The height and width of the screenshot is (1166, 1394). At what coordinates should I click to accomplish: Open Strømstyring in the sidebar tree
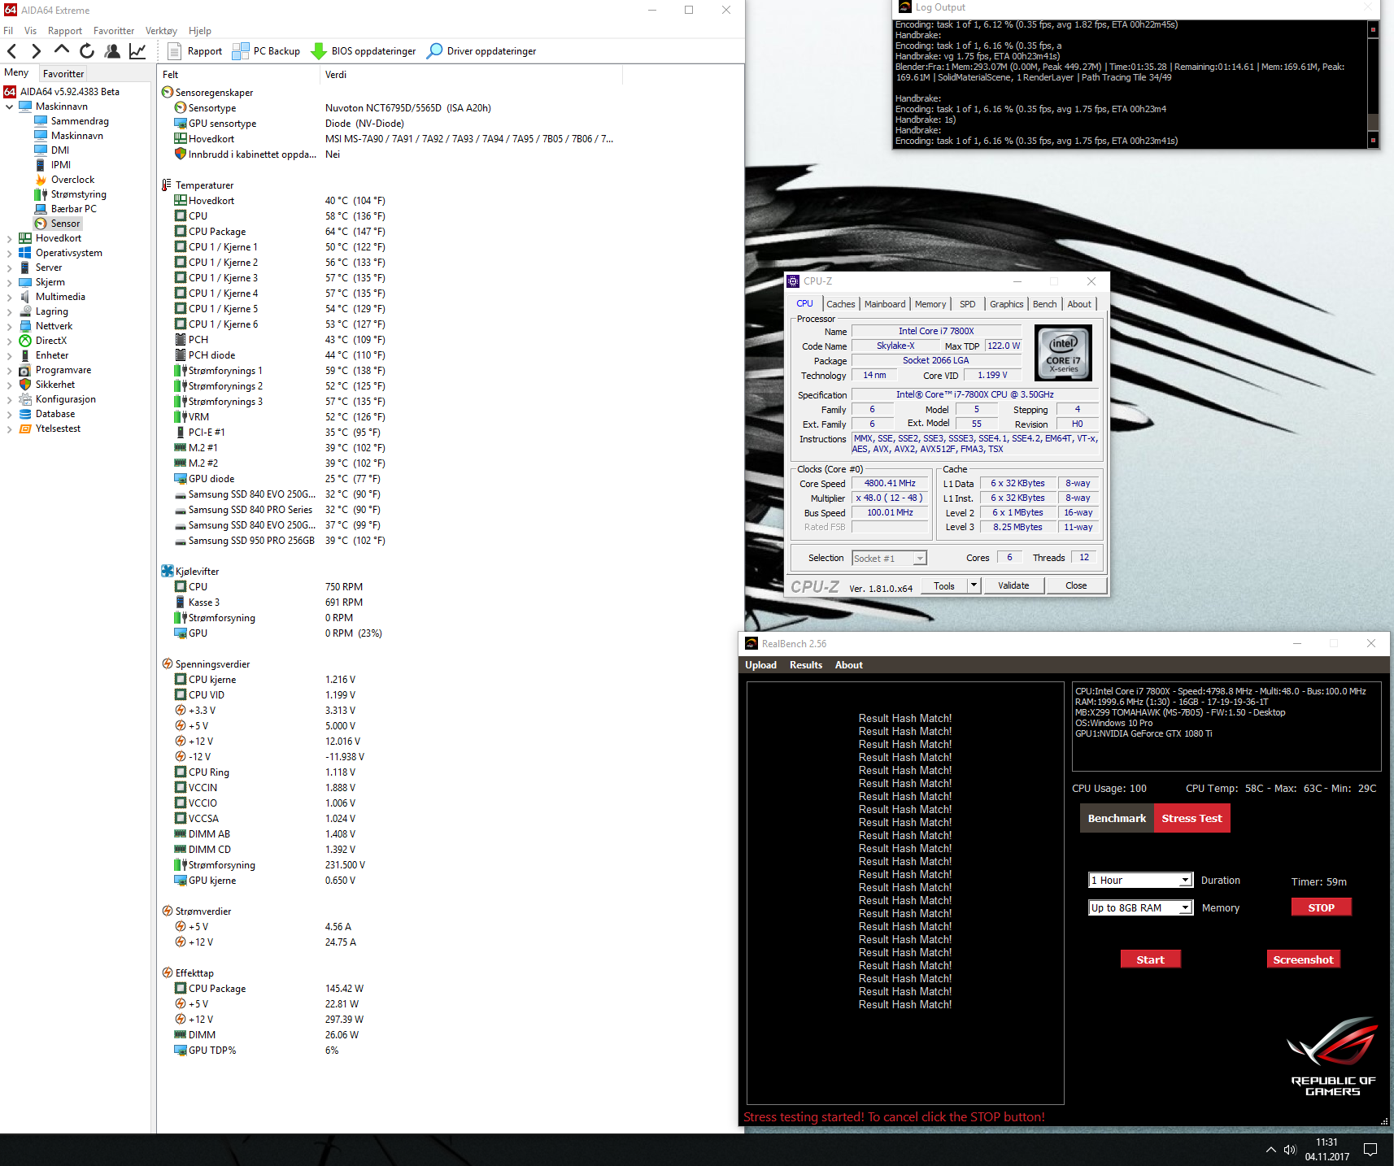78,194
